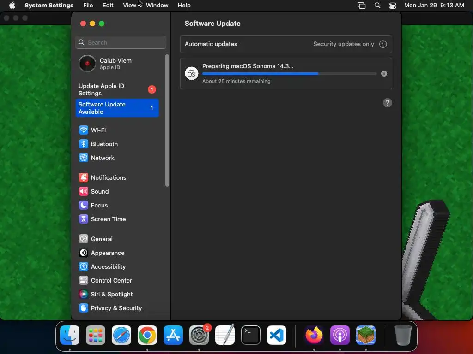The image size is (473, 354).
Task: Open the Trash in the Dock
Action: (x=403, y=335)
